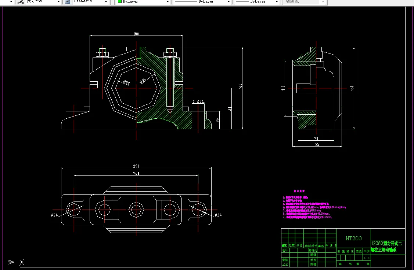This screenshot has height=270, width=414.
Task: Click the table style icon beside Standard
Action: coord(68,2)
